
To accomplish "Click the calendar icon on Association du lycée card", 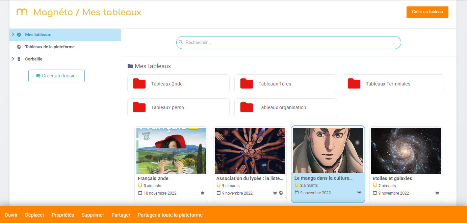I will [x=218, y=193].
